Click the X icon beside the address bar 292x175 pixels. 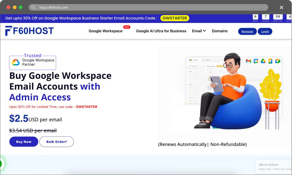pyautogui.click(x=281, y=8)
